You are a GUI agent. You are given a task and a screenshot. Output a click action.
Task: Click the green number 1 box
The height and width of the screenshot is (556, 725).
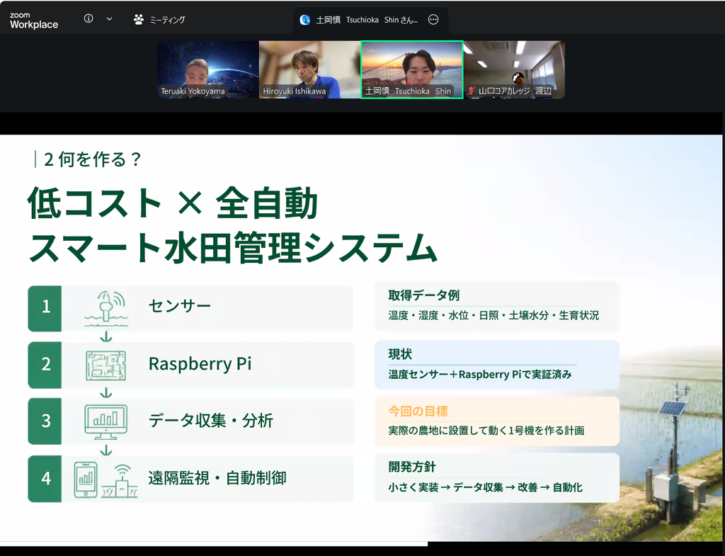click(45, 308)
